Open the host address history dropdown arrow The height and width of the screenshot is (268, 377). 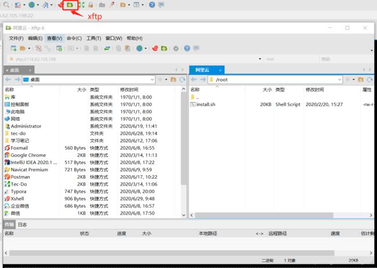tap(260, 59)
